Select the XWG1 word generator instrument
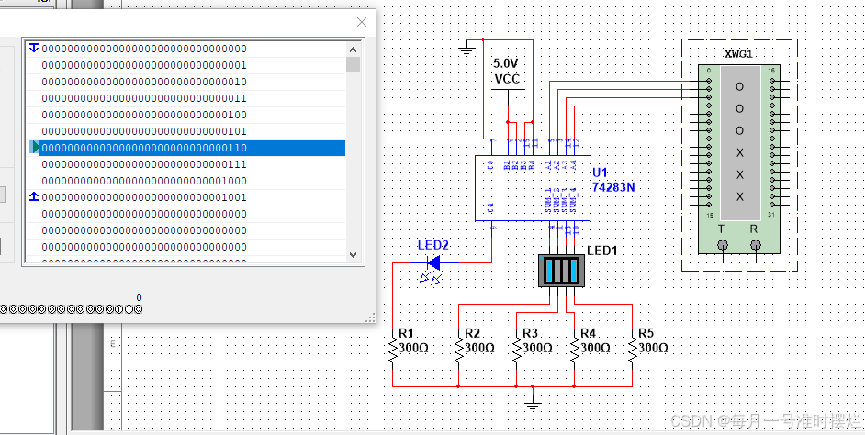865x435 pixels. (x=739, y=160)
